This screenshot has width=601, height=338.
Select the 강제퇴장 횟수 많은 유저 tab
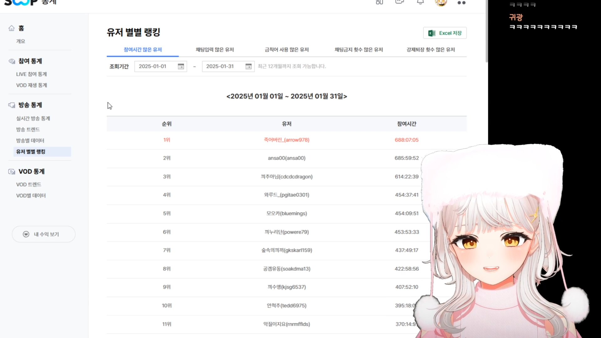click(430, 49)
